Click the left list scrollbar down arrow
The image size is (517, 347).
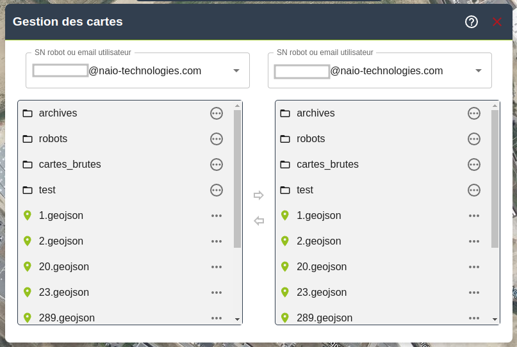pyautogui.click(x=237, y=319)
